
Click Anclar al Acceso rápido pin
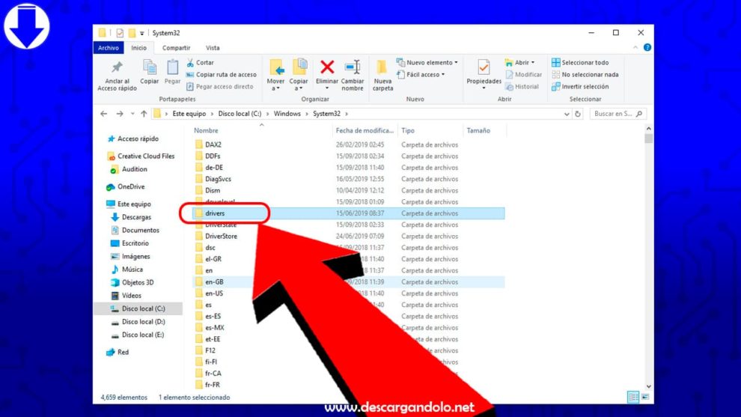(117, 67)
